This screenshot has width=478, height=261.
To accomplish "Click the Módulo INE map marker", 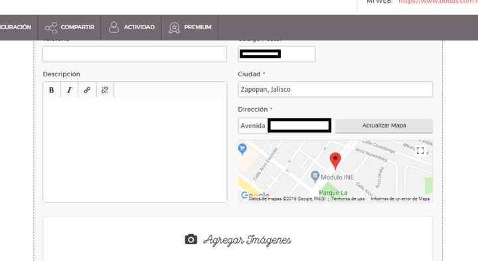I will pyautogui.click(x=315, y=176).
